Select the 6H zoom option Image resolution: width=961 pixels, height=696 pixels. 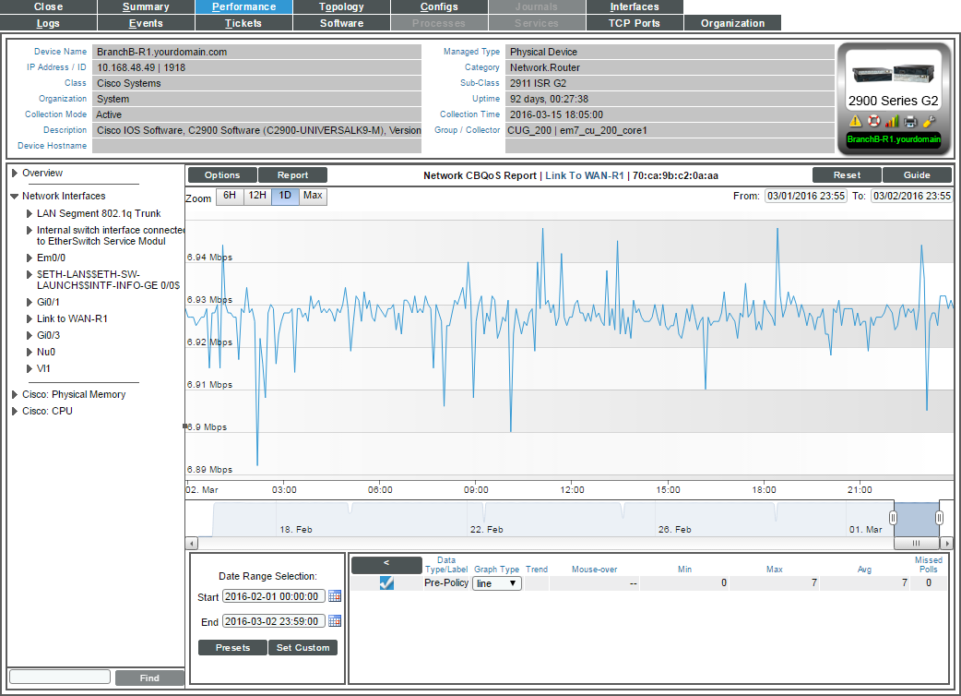(229, 196)
